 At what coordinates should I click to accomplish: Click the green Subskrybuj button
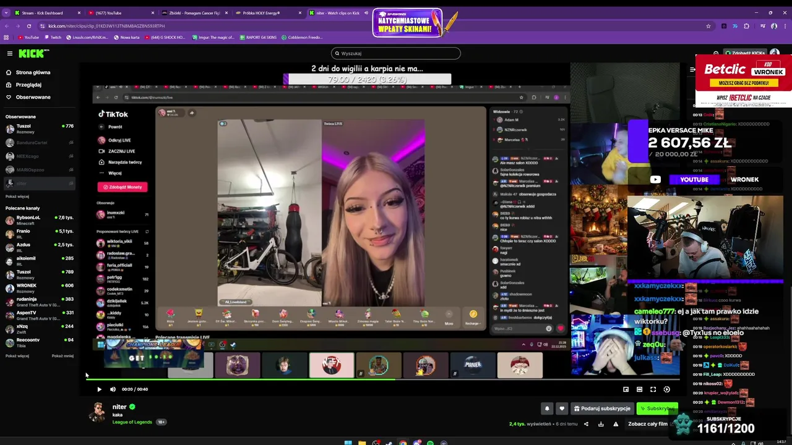coord(657,409)
